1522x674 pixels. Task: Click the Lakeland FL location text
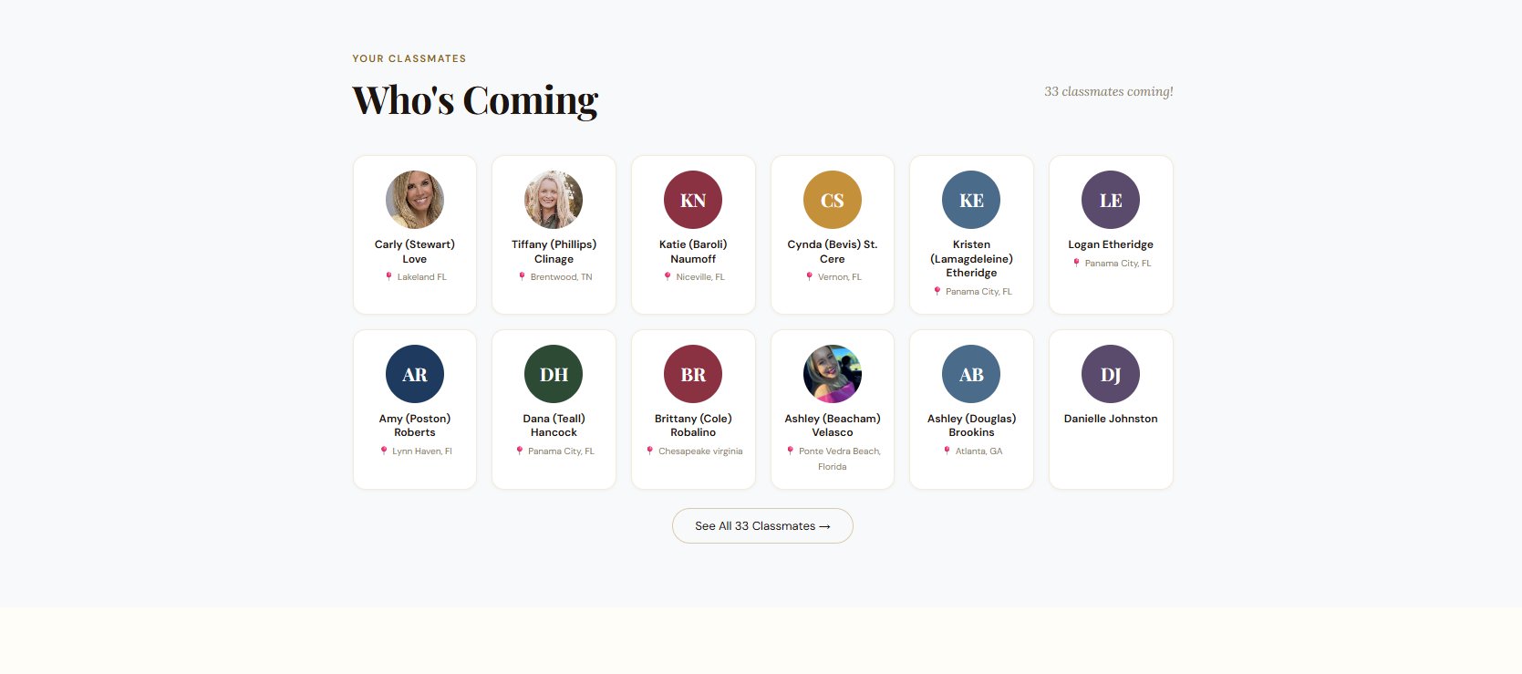click(422, 277)
